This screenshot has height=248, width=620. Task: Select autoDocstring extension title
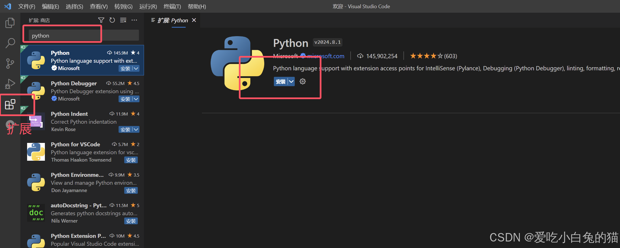(78, 205)
